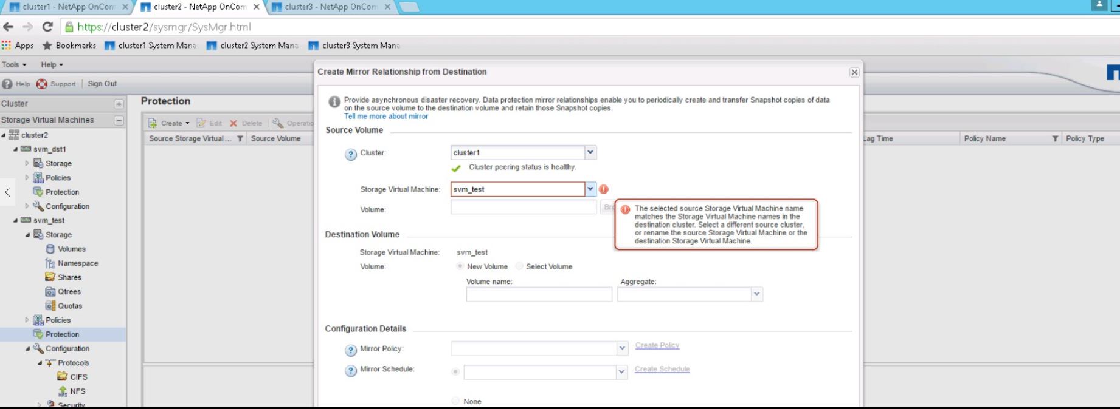This screenshot has width=1120, height=409.
Task: Click the Create Schedule link
Action: 662,369
